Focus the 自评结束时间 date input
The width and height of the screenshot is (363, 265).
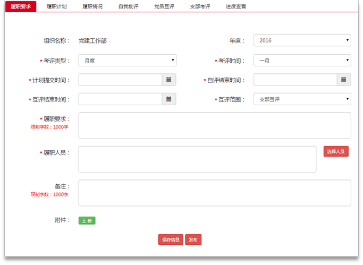(295, 80)
